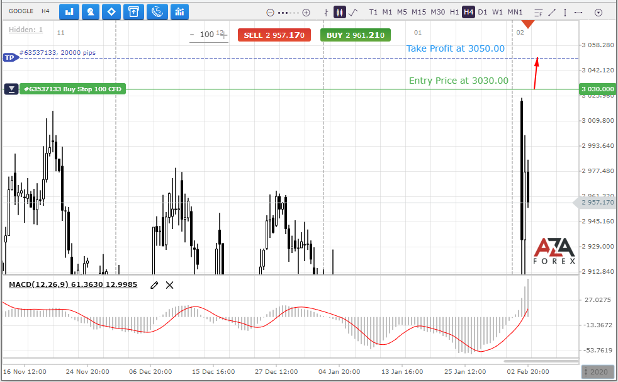Image resolution: width=618 pixels, height=382 pixels.
Task: Click the 24 Nov 20:00 time label
Action: click(87, 372)
